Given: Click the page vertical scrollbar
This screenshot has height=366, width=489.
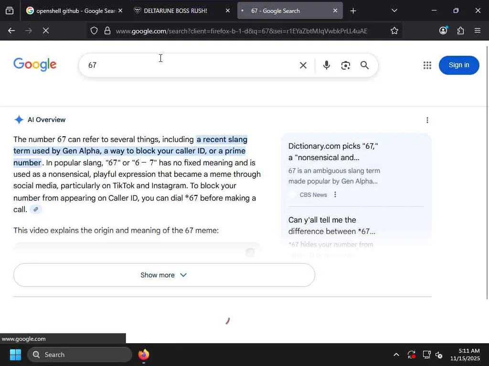Looking at the screenshot, I should (487, 173).
